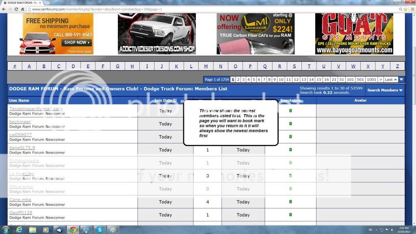Screen dimensions: 416x234
Task: Click reputation square for Texasmopar@gmail.com
Action: (x=290, y=110)
